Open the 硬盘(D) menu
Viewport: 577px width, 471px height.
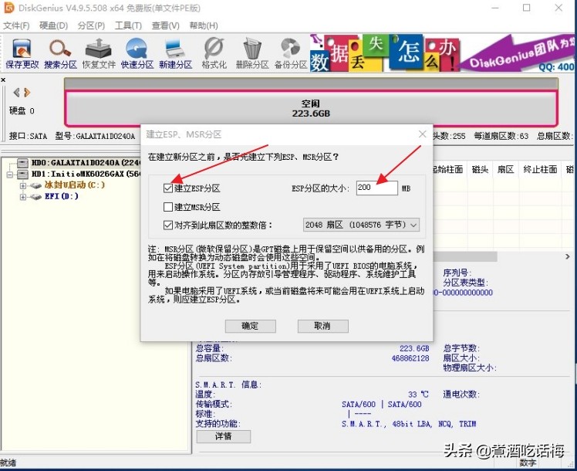pos(54,25)
